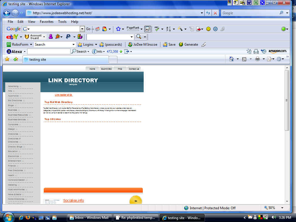The width and height of the screenshot is (296, 222).
Task: Click the Home icon in command bar
Action: 232,59
